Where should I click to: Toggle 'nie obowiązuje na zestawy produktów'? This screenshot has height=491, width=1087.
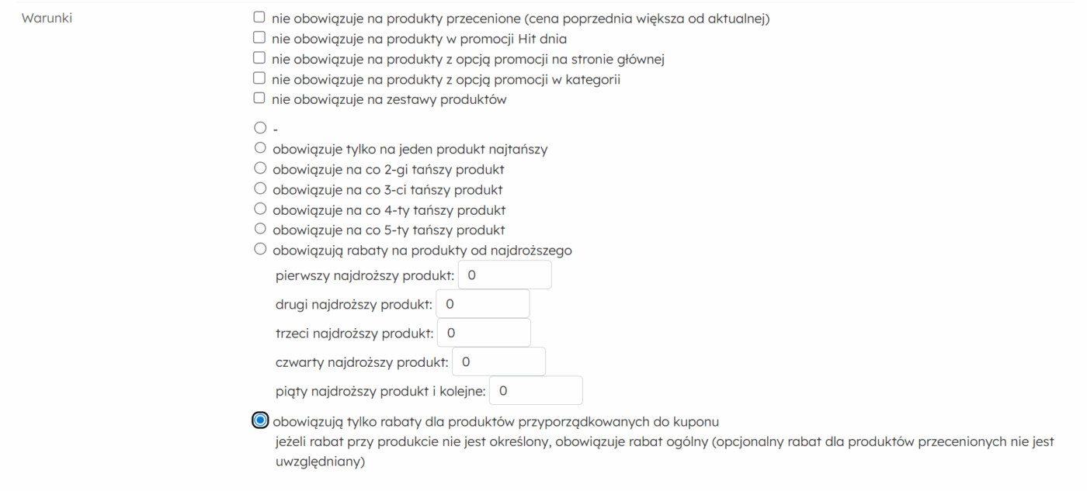[259, 99]
